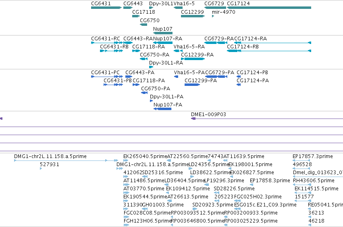Select EST ESG015c.E21_C09.3prime

[x=265, y=205]
